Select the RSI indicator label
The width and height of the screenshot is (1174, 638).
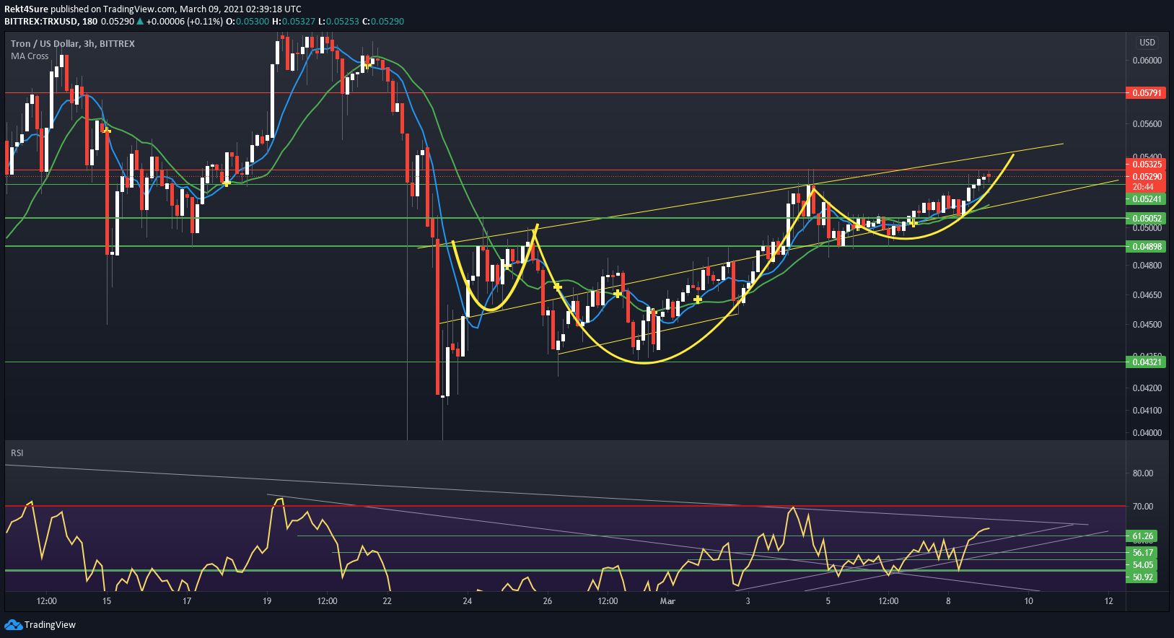[x=17, y=453]
